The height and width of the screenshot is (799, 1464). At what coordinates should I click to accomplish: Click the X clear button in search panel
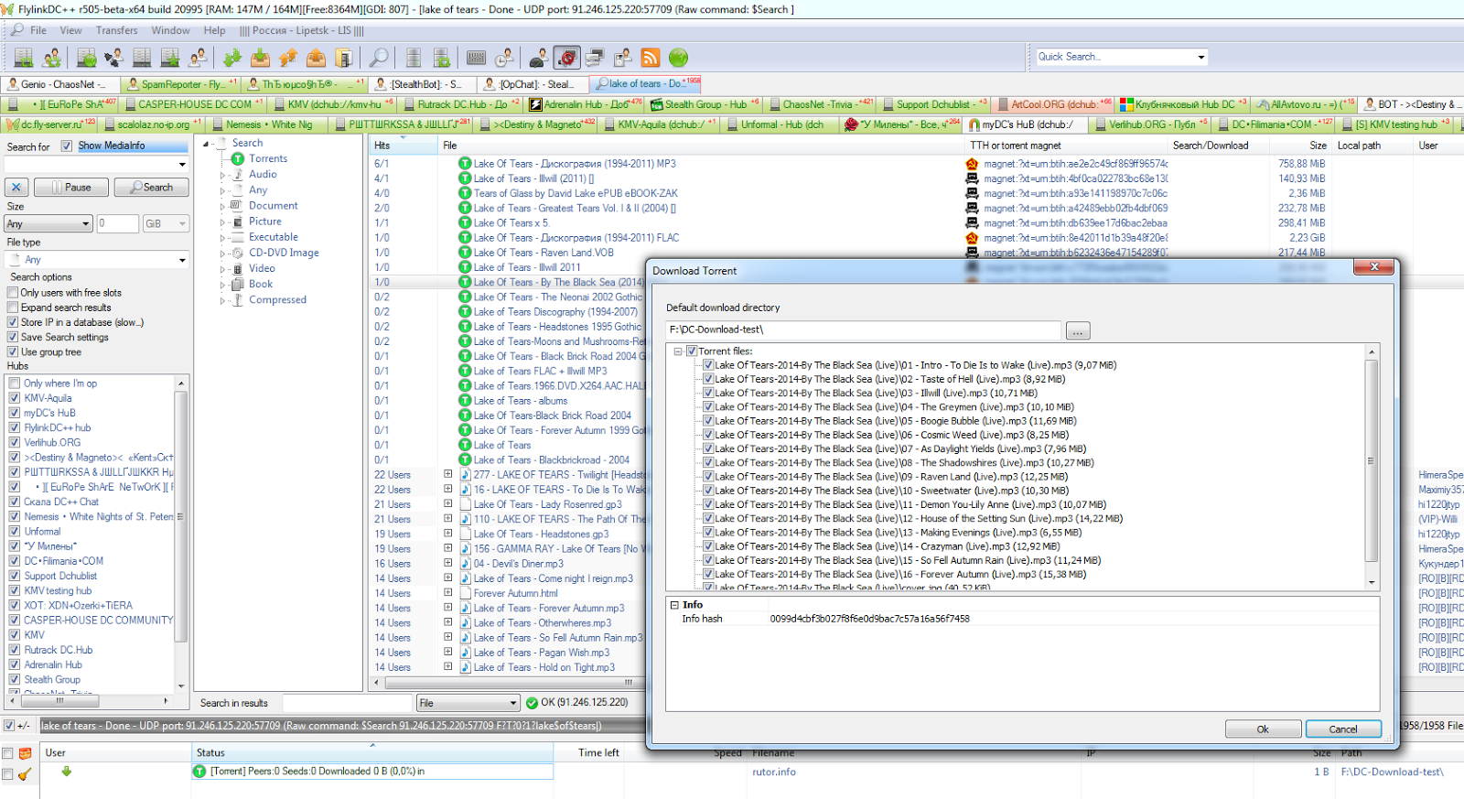[x=16, y=187]
